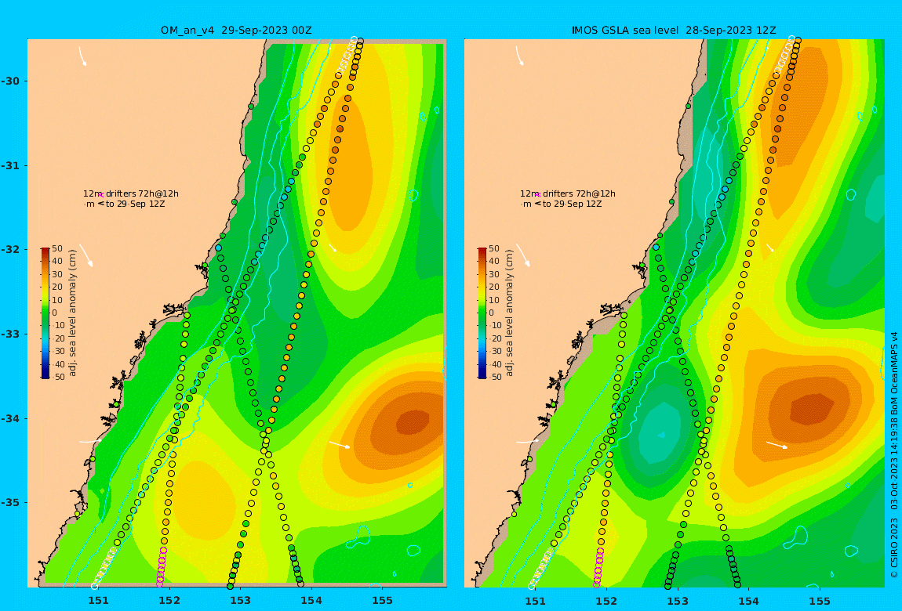The width and height of the screenshot is (902, 611).
Task: Click the 153 longitude label under right map
Action: coord(678,601)
